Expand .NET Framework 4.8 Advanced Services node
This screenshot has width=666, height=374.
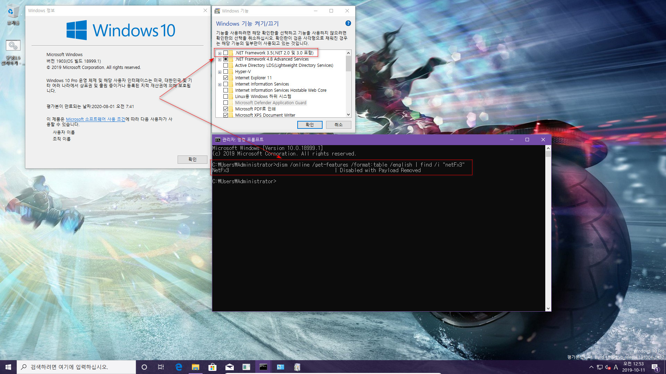pos(220,60)
